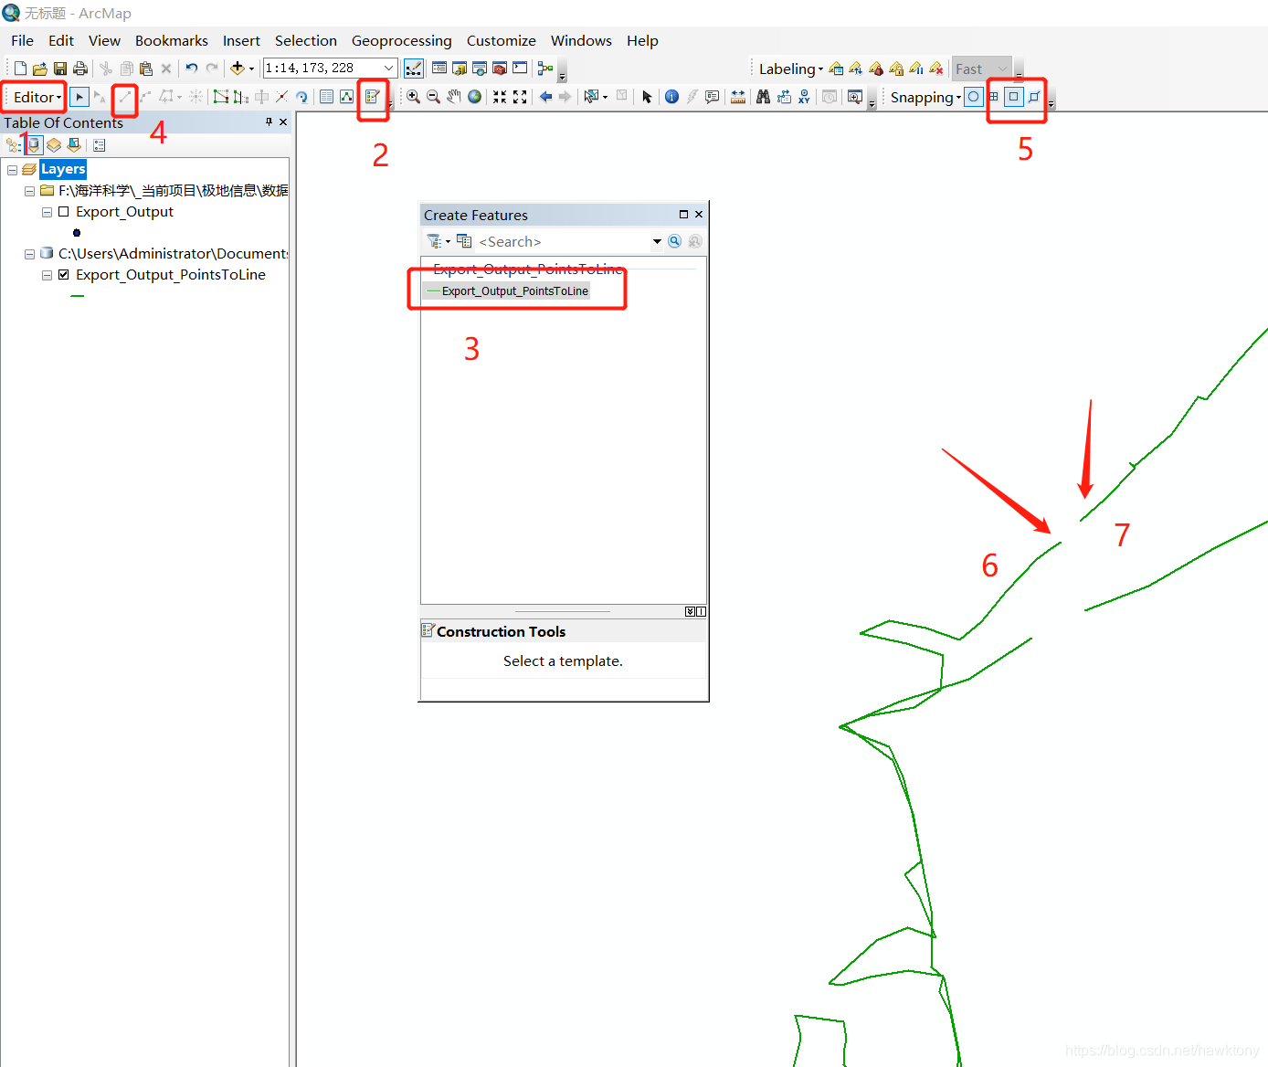The height and width of the screenshot is (1067, 1268).
Task: Toggle Edge Snapping
Action: coord(1034,97)
